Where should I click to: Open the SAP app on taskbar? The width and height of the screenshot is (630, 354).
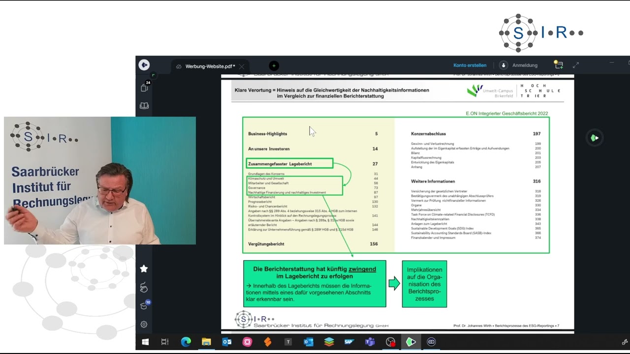pyautogui.click(x=349, y=342)
